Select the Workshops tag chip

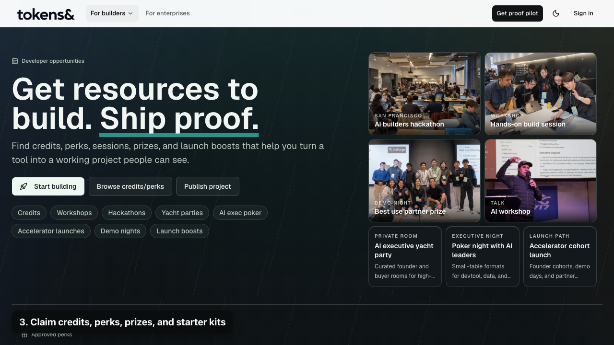(74, 213)
